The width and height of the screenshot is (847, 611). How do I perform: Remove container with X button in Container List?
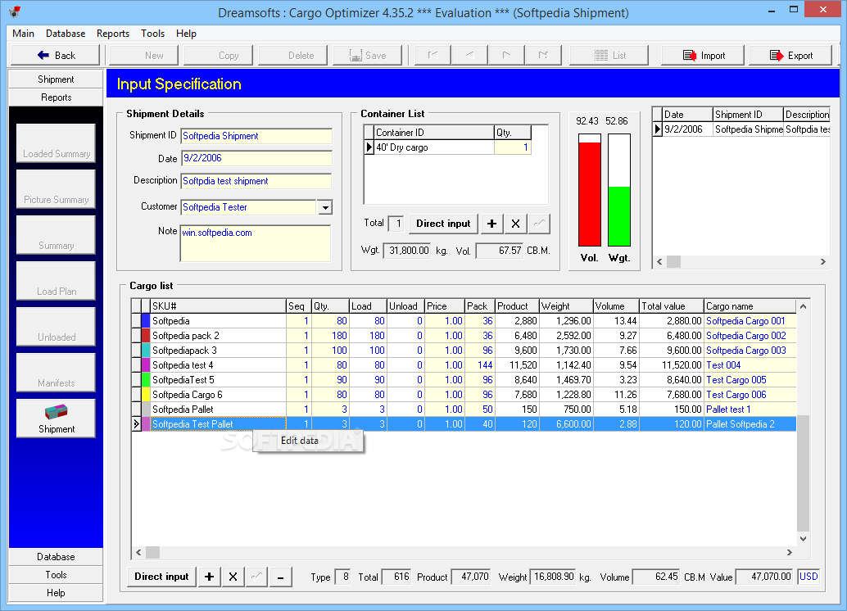515,224
